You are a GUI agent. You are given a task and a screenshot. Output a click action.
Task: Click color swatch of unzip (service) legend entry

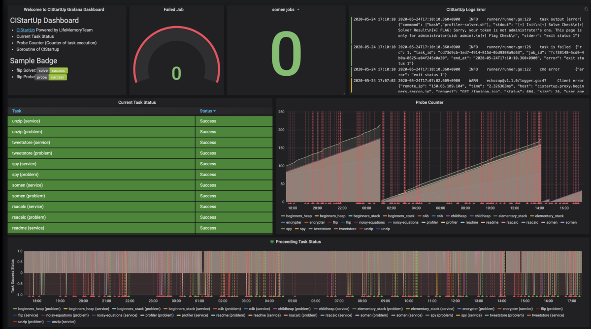point(49,321)
